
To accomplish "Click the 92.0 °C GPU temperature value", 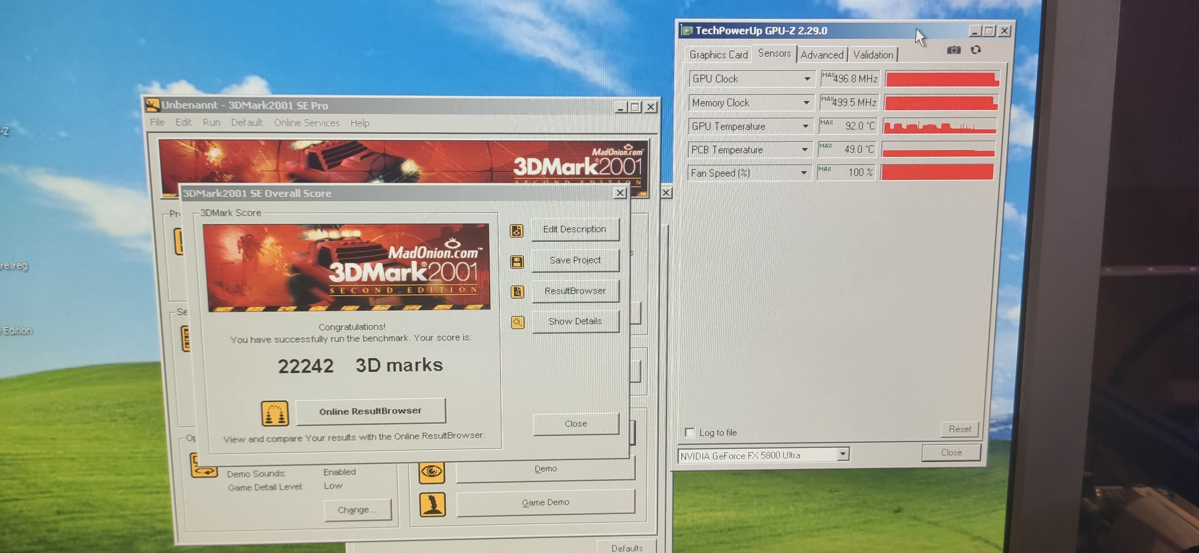I will [848, 126].
